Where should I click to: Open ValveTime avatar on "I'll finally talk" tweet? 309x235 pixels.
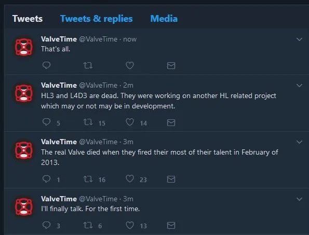point(24,206)
